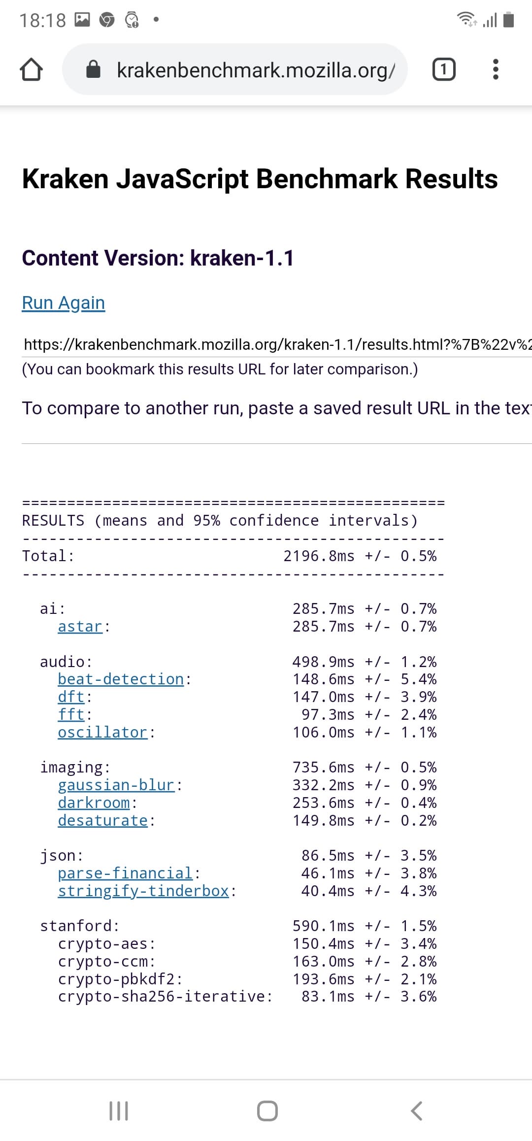Open the parse-financial test link
The height and width of the screenshot is (1141, 532).
click(x=125, y=873)
